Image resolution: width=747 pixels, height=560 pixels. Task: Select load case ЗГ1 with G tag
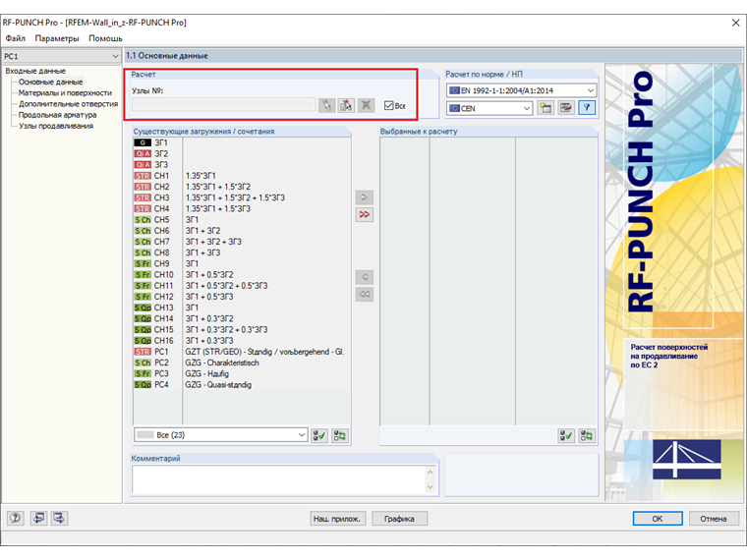point(242,142)
